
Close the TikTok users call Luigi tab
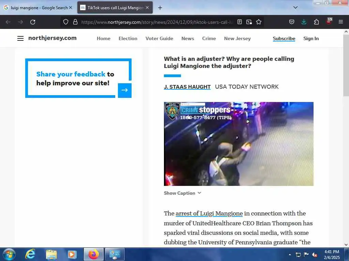(x=147, y=7)
